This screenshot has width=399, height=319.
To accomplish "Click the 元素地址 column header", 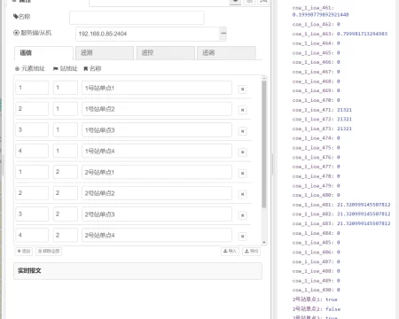I will click(30, 68).
